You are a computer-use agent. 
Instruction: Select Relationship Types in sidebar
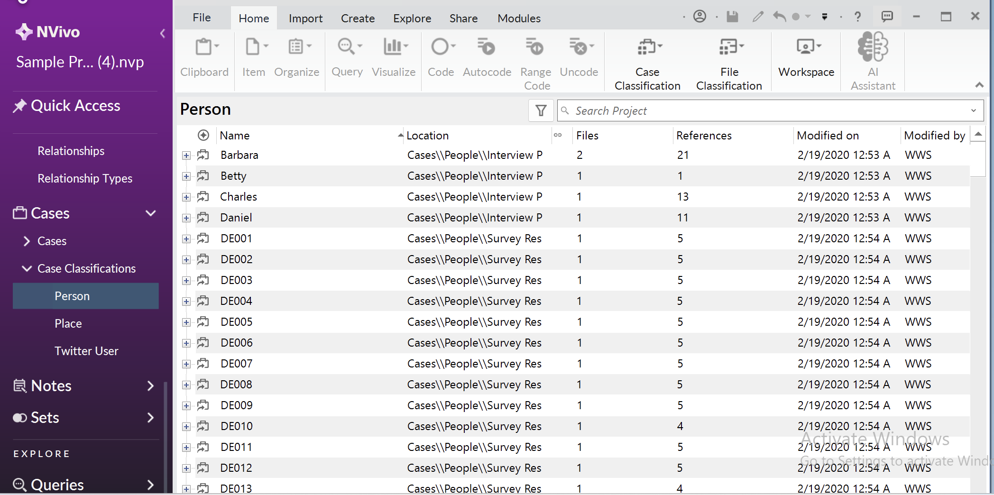(85, 178)
